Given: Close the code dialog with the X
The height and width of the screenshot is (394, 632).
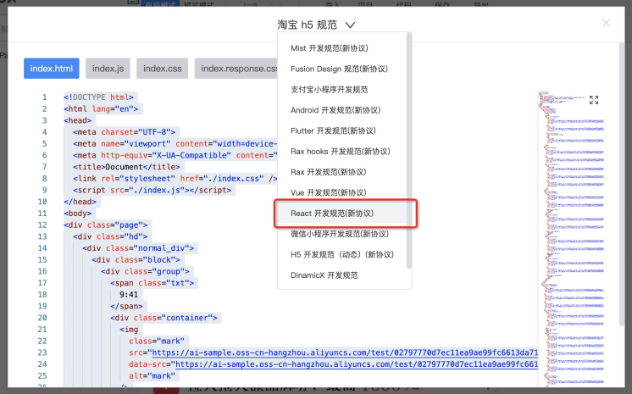Looking at the screenshot, I should [x=606, y=23].
